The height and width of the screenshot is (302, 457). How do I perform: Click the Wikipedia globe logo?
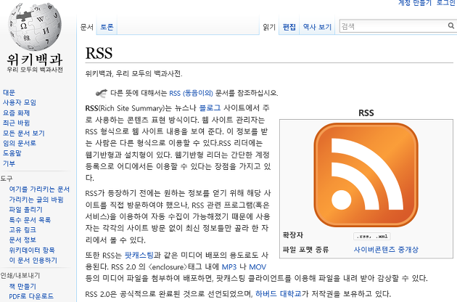pyautogui.click(x=35, y=26)
